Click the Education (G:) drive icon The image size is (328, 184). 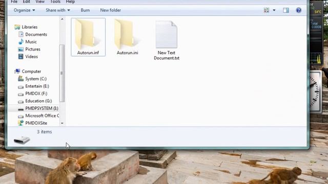click(x=20, y=102)
